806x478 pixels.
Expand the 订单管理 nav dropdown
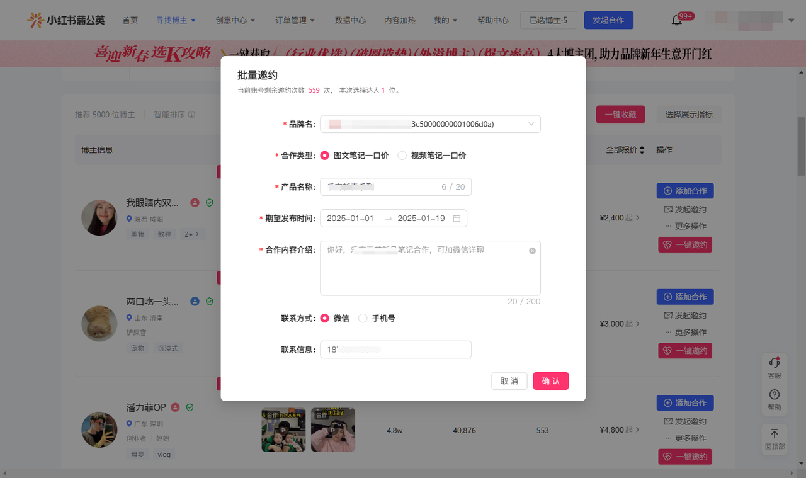point(295,20)
